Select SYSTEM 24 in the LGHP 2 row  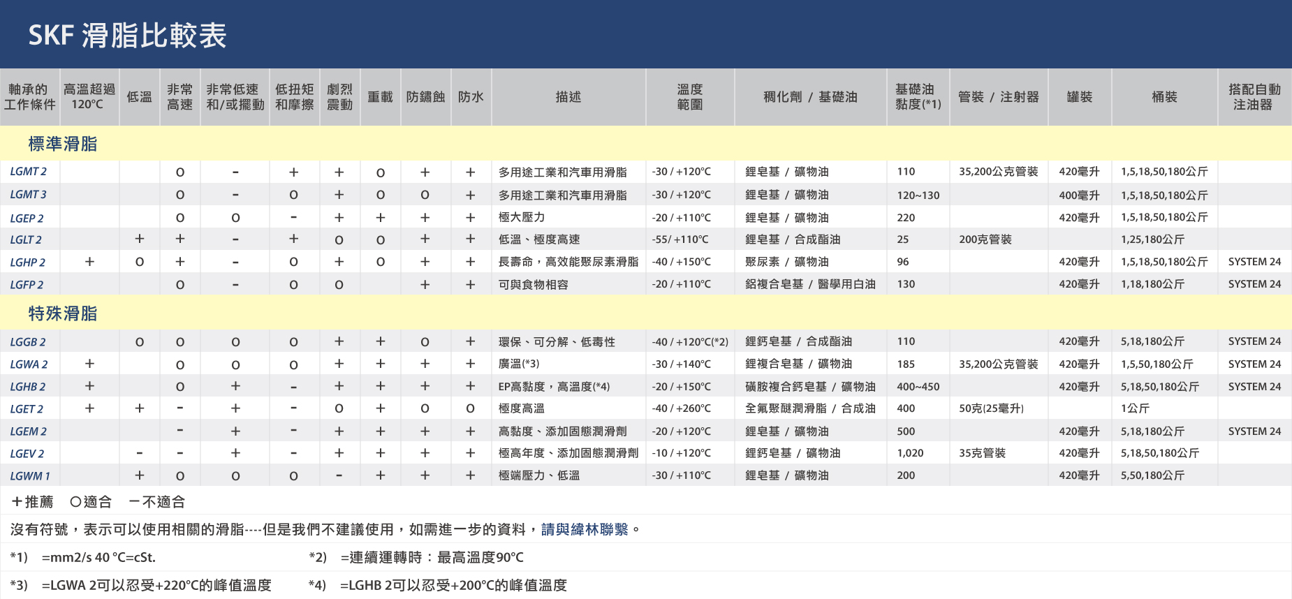[1255, 262]
